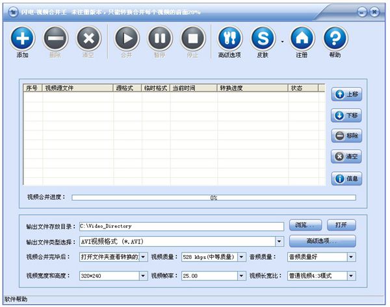Screen dimensions: 390x307
Task: Move item down with 下移 button
Action: point(346,116)
